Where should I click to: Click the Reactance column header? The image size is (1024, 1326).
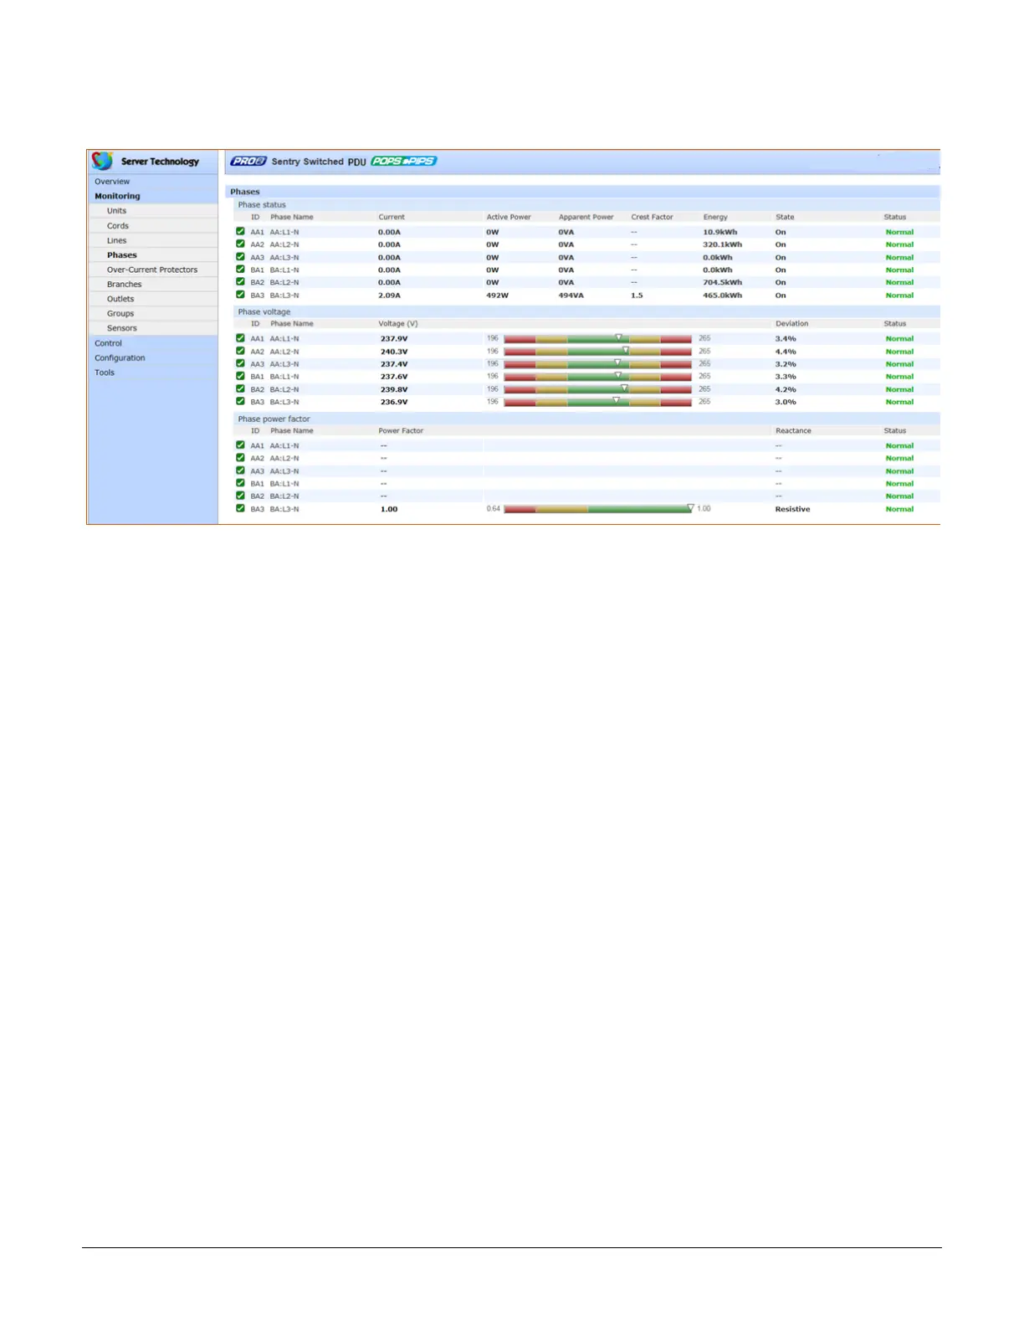click(793, 430)
